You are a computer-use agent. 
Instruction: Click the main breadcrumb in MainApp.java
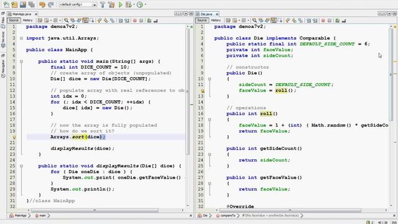40,216
